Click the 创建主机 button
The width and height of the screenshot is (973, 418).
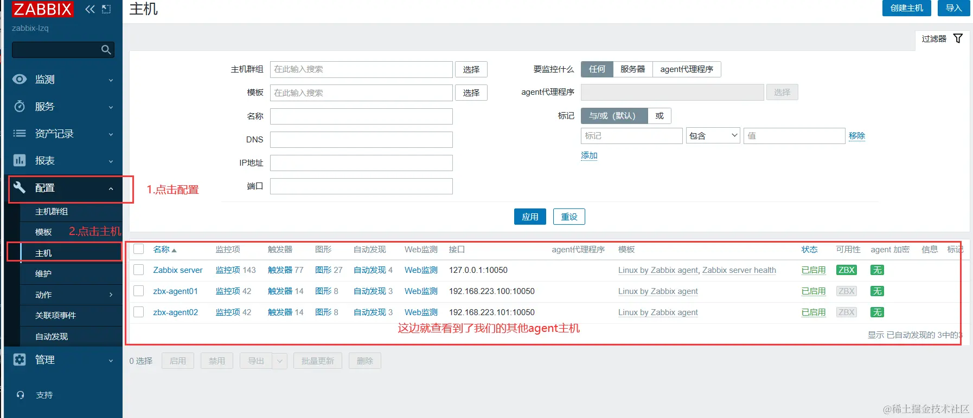(x=907, y=8)
